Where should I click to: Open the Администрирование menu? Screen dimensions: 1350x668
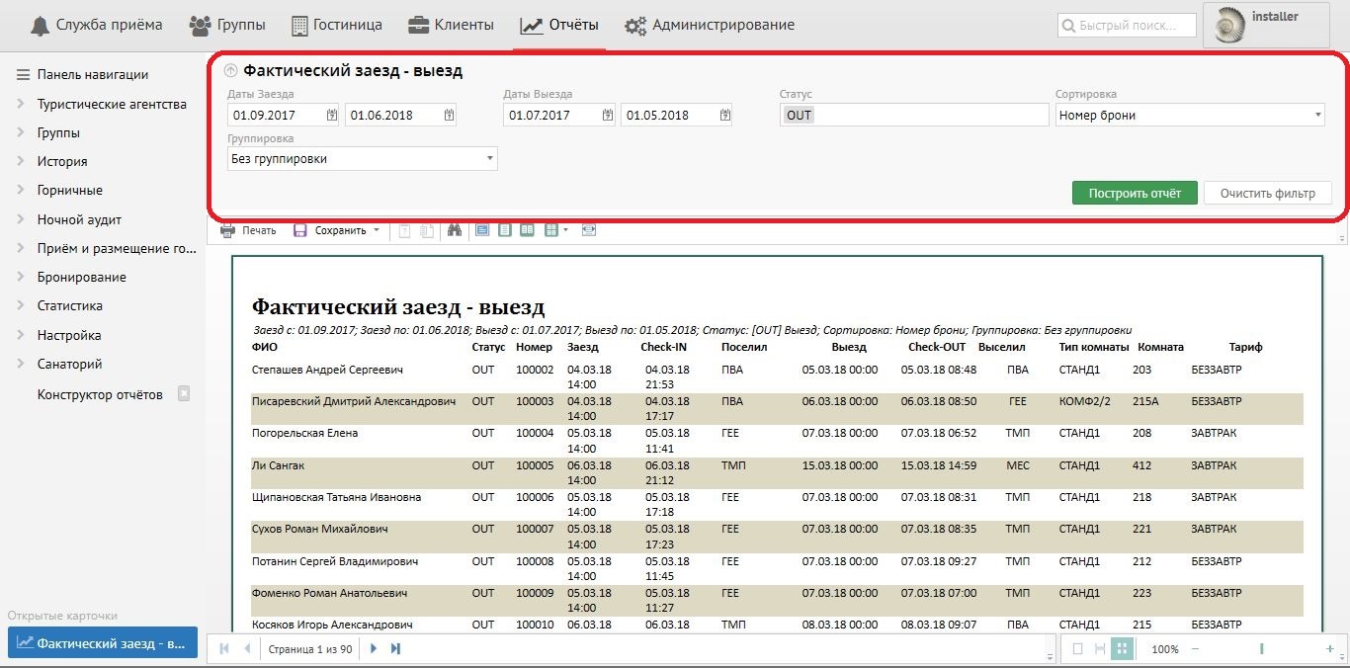point(710,25)
